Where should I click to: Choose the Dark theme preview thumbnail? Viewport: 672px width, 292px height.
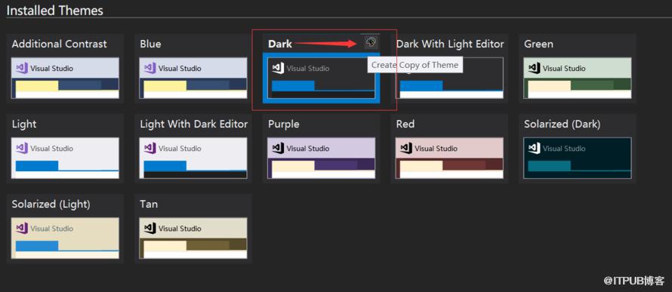pyautogui.click(x=322, y=78)
